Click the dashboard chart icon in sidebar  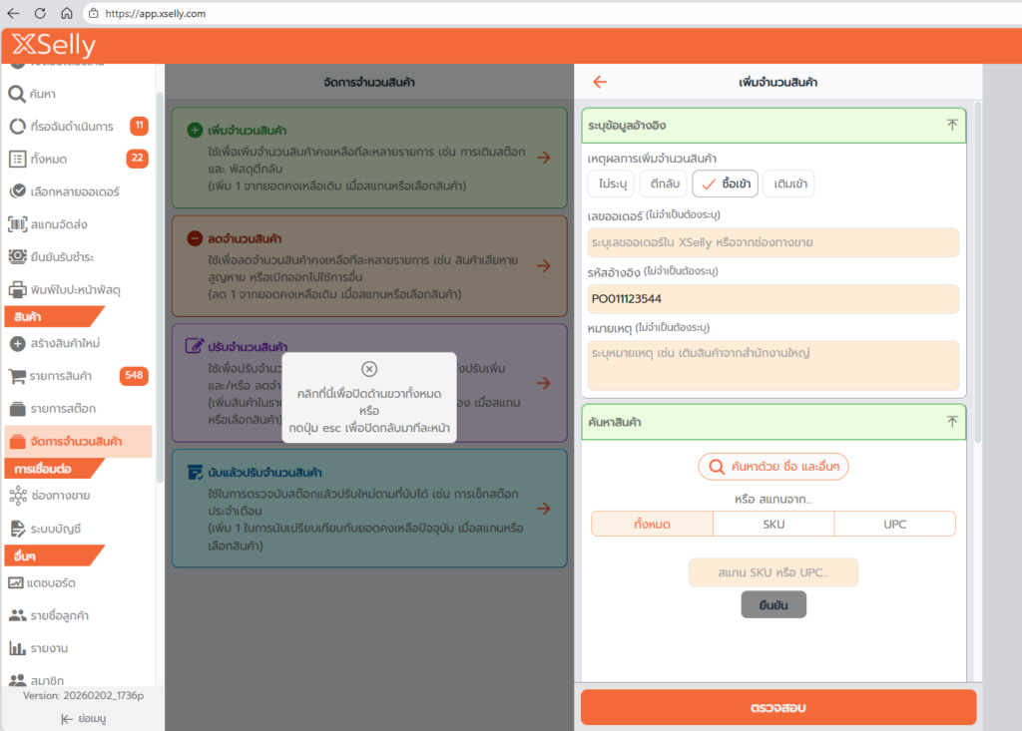pos(17,582)
